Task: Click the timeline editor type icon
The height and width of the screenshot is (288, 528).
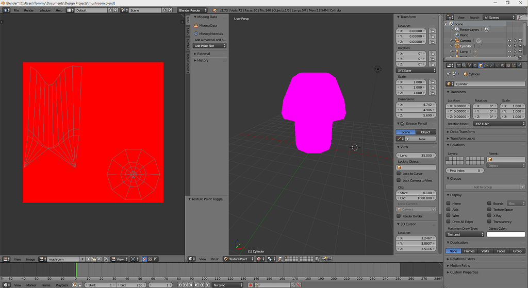Action: tap(6, 285)
